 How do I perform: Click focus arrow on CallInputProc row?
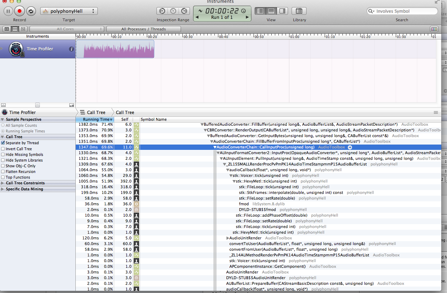(x=350, y=147)
